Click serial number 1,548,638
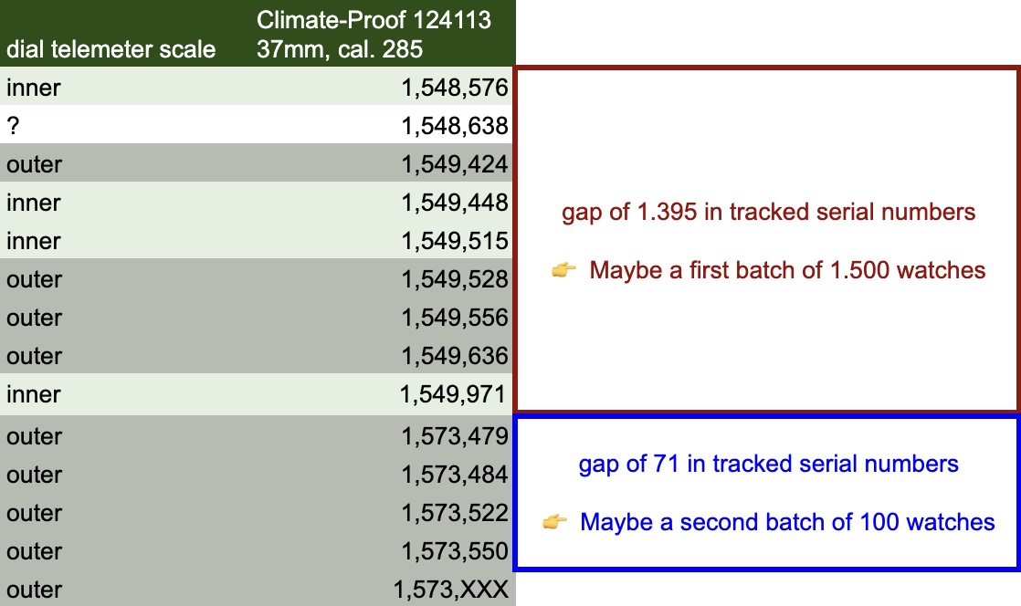 [x=454, y=126]
